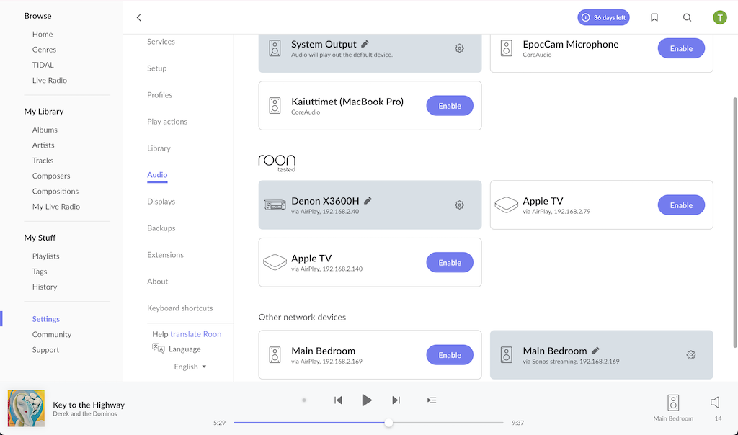Screen dimensions: 738x435
Task: View Keyboard shortcuts settings
Action: 179,308
